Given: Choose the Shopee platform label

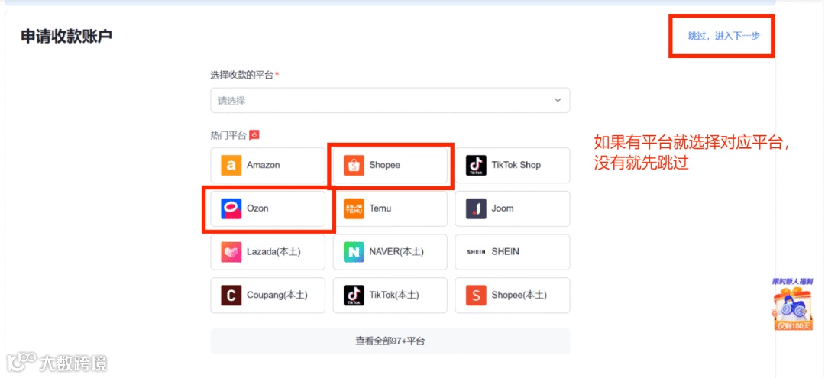Looking at the screenshot, I should (x=384, y=165).
